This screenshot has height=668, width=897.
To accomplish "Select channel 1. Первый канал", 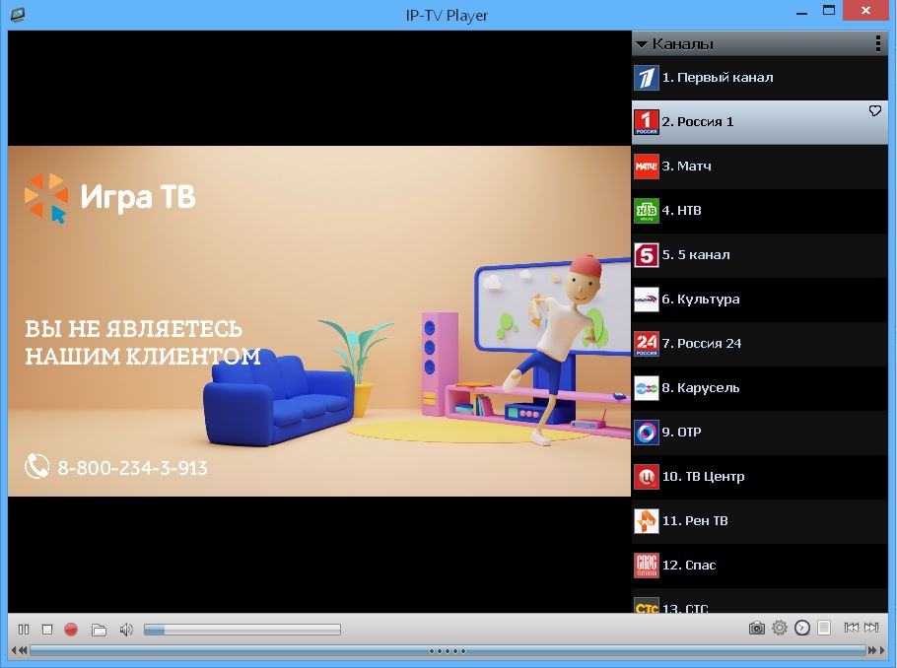I will [x=760, y=78].
